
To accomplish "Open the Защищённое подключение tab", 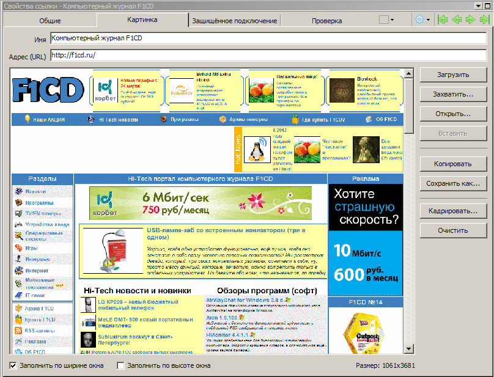I will coord(234,21).
